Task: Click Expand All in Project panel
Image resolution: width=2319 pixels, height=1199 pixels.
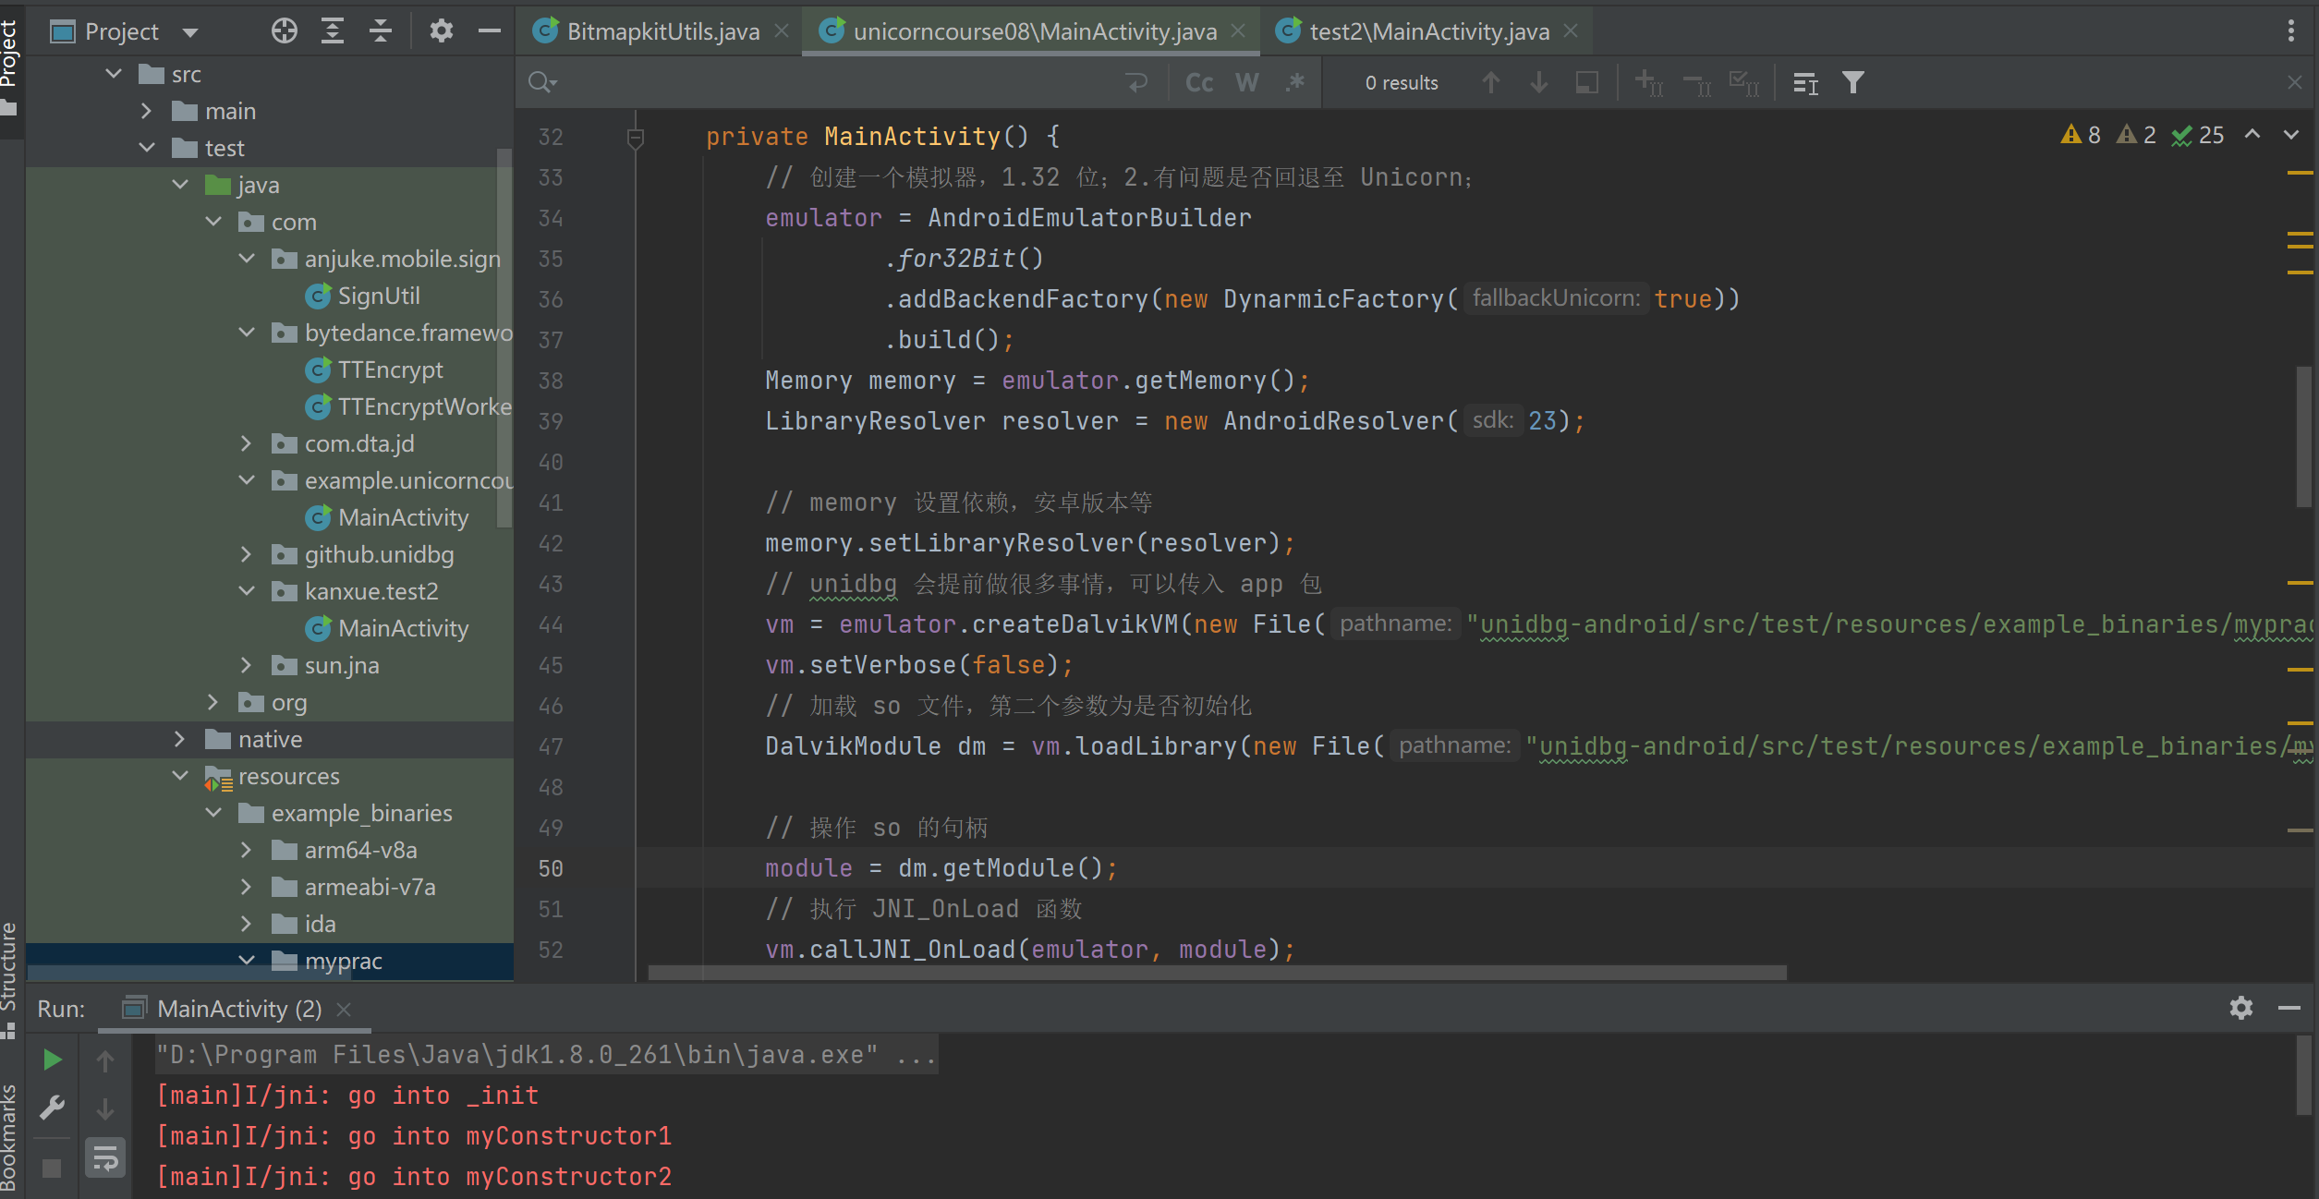Action: coord(333,31)
